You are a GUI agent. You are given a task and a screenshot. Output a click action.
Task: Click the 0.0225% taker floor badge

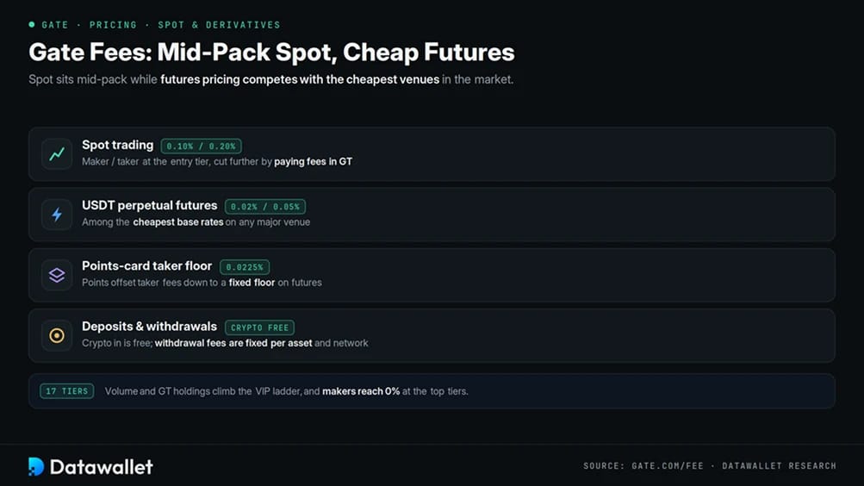(x=245, y=267)
